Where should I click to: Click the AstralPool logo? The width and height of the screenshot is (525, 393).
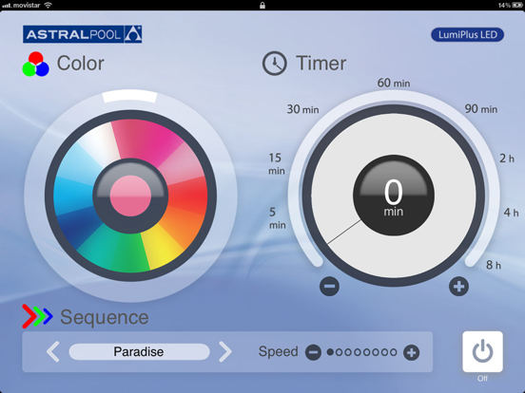pos(83,34)
